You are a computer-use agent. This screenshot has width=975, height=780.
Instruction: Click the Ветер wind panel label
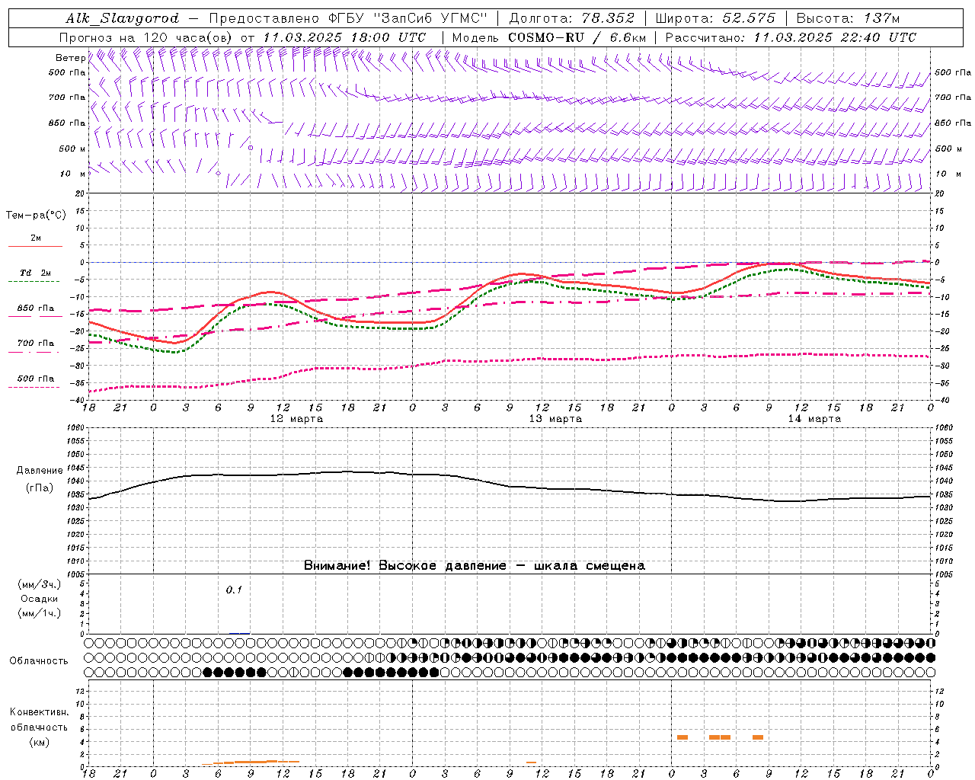(x=70, y=58)
